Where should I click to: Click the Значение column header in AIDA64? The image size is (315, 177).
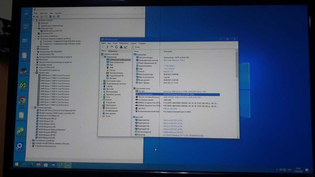tap(168, 51)
